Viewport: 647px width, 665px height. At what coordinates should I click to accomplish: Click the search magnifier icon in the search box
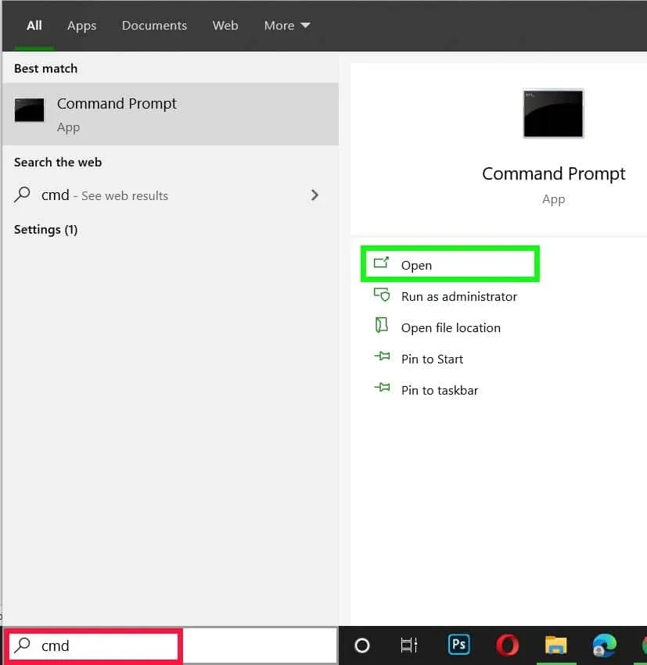[x=20, y=645]
